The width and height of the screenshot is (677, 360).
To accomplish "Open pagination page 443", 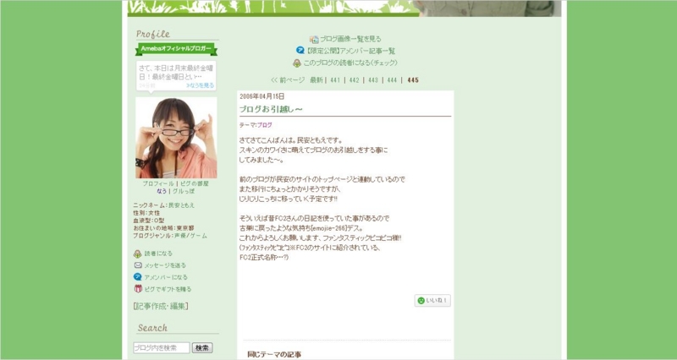I will point(373,80).
